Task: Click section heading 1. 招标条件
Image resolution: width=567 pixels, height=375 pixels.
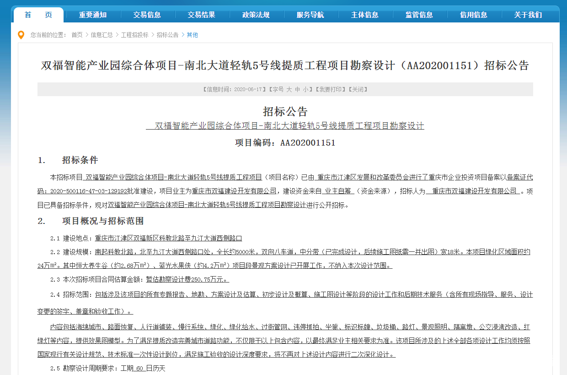Action: (68, 160)
